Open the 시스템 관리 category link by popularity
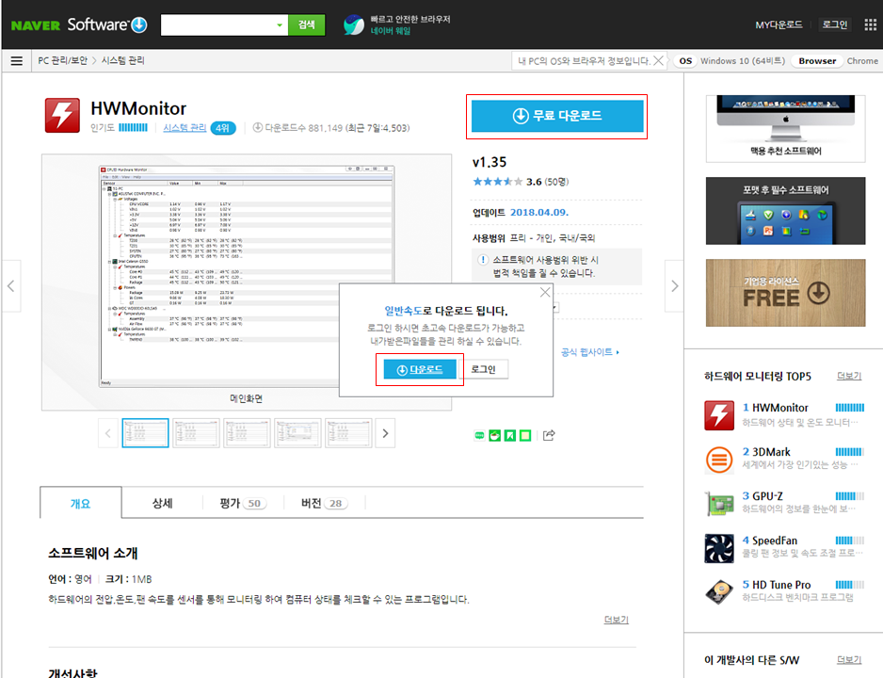 [x=185, y=128]
